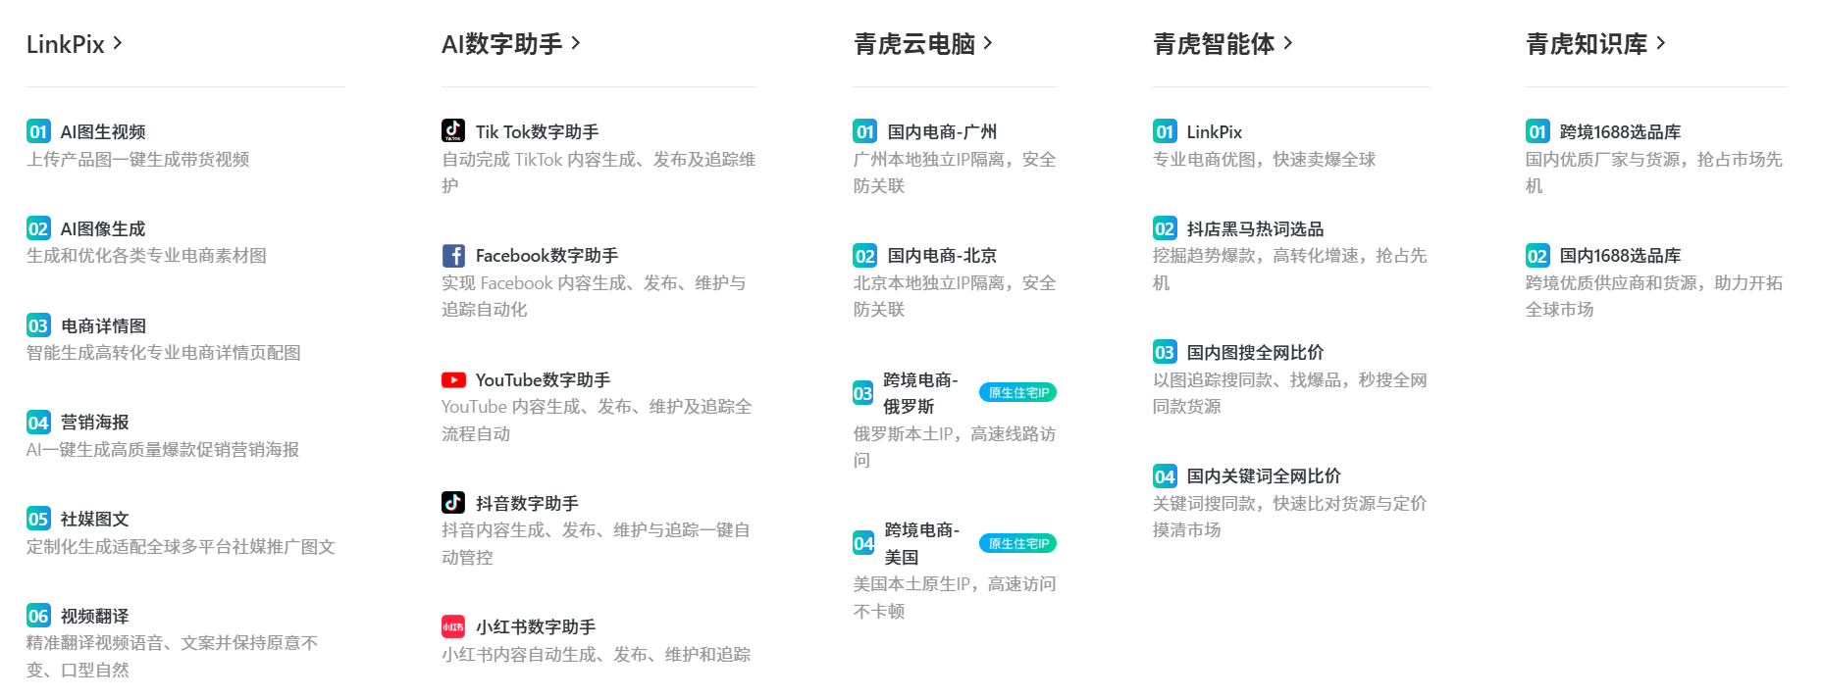
Task: Click the 02 badge beside 国内1688选品库
Action: point(1536,256)
